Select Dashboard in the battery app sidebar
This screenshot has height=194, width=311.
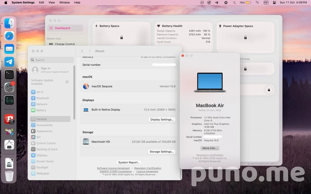(x=65, y=28)
